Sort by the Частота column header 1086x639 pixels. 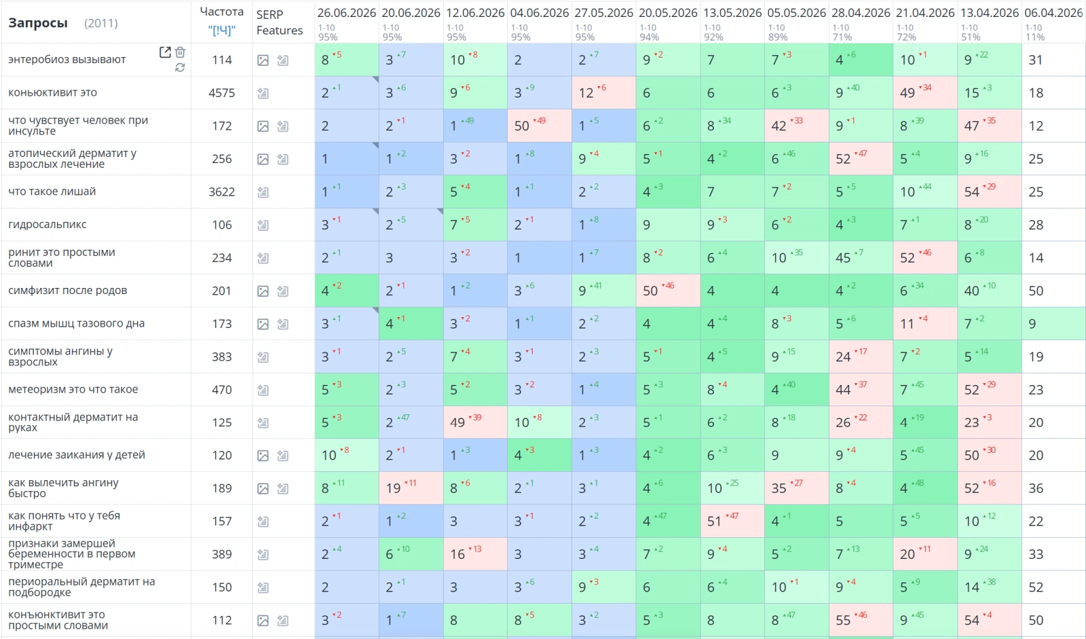222,12
